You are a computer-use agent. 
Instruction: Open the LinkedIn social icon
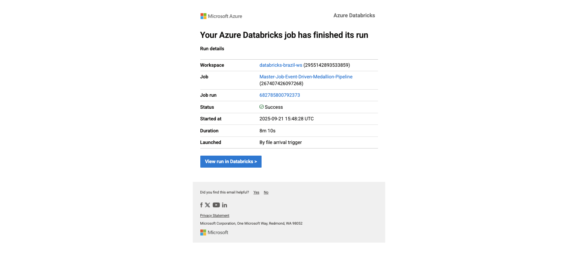224,205
